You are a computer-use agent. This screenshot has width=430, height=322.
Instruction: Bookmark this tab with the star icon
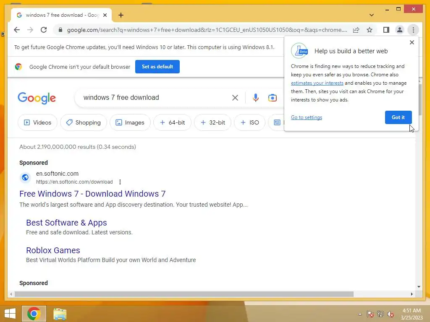370,30
